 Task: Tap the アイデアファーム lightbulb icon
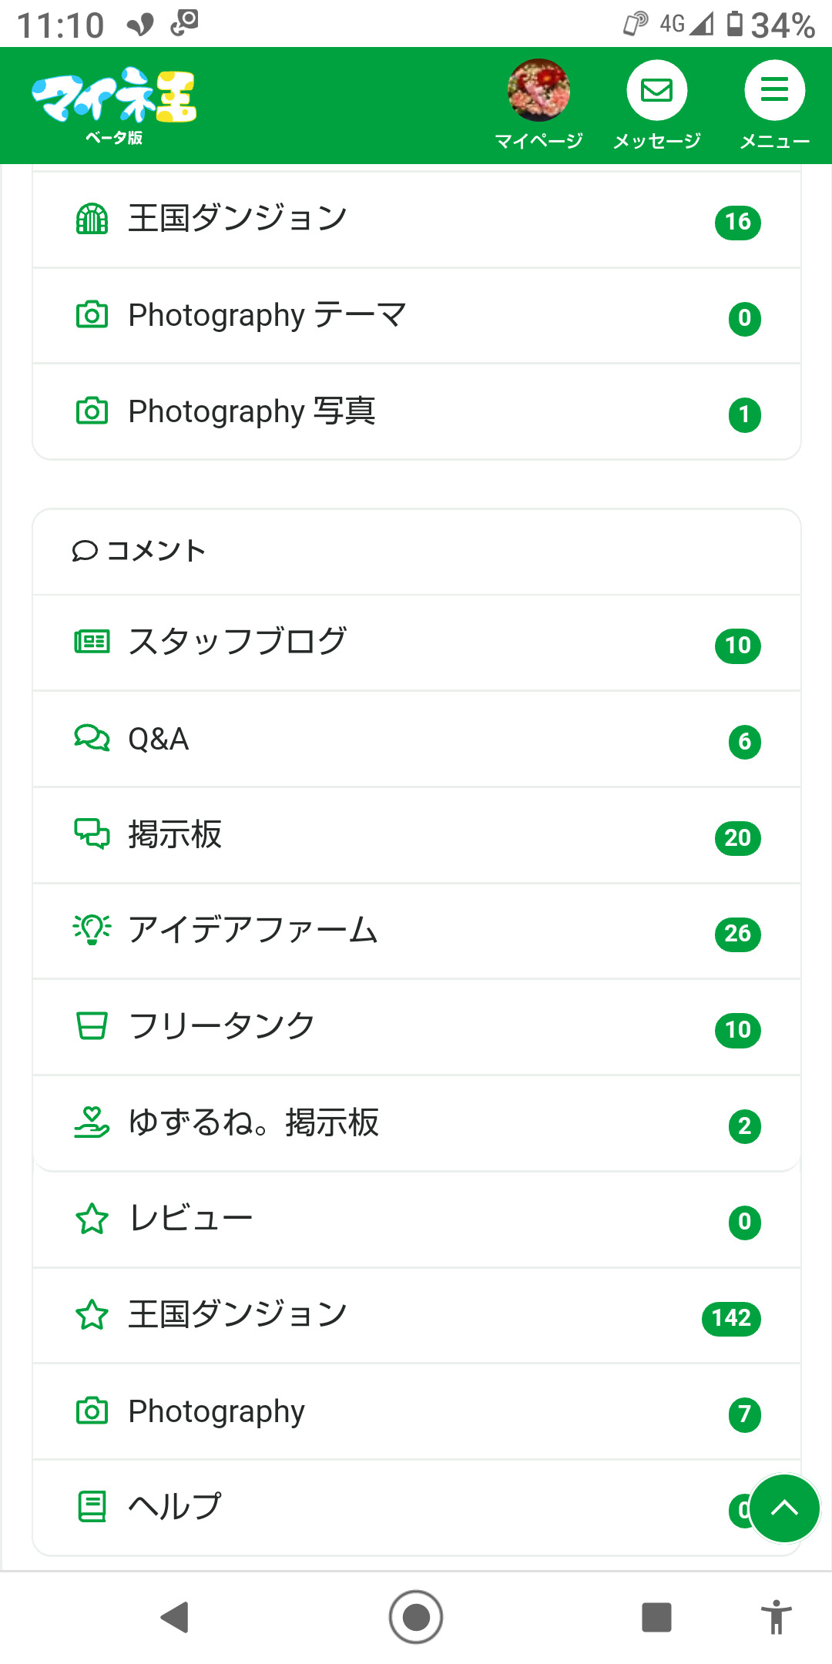(x=92, y=930)
